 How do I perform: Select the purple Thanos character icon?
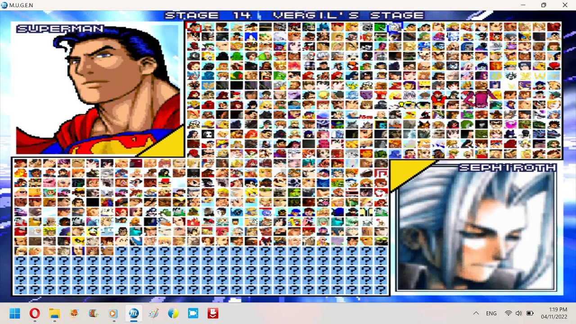tap(510, 46)
